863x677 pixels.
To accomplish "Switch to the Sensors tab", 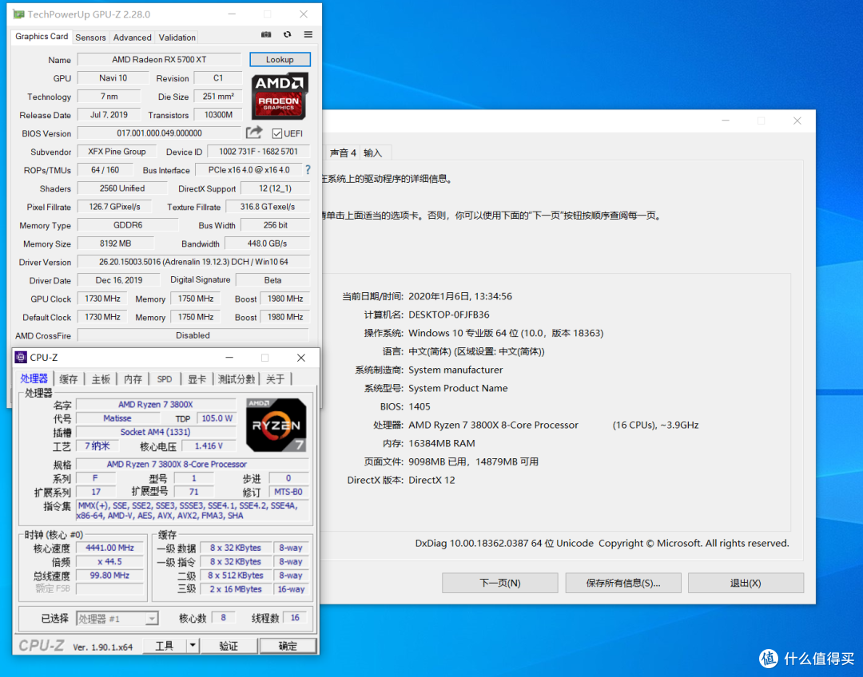I will click(90, 38).
